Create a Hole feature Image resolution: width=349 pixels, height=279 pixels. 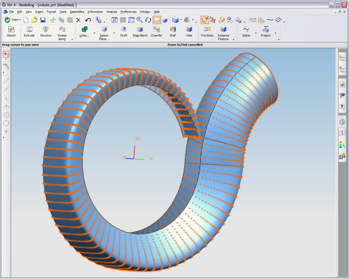189,32
